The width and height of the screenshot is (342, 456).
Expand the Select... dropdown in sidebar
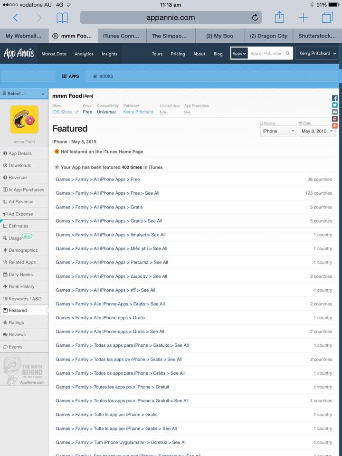coord(24,94)
